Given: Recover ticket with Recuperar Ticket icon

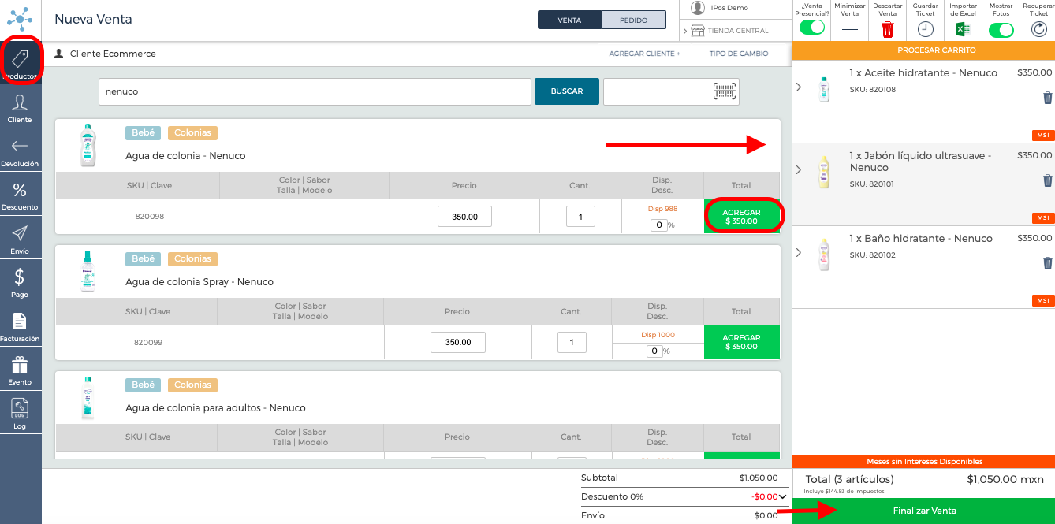Looking at the screenshot, I should pos(1039,29).
